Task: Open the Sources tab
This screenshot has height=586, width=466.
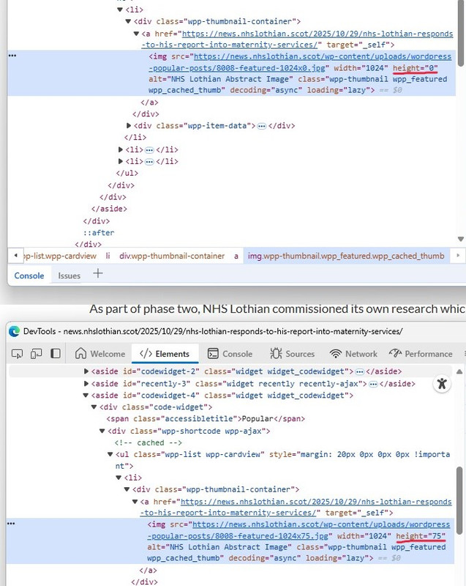Action: [293, 354]
